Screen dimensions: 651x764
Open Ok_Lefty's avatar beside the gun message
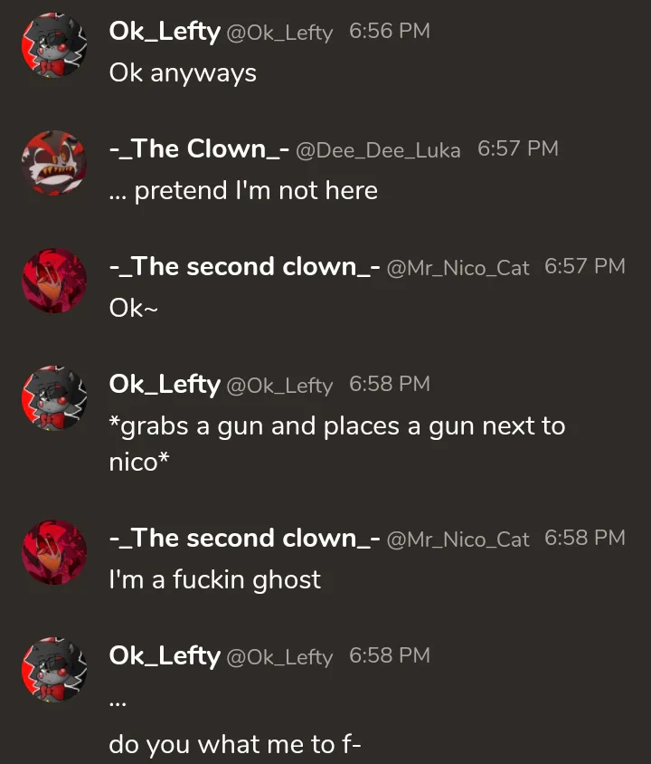[x=54, y=398]
